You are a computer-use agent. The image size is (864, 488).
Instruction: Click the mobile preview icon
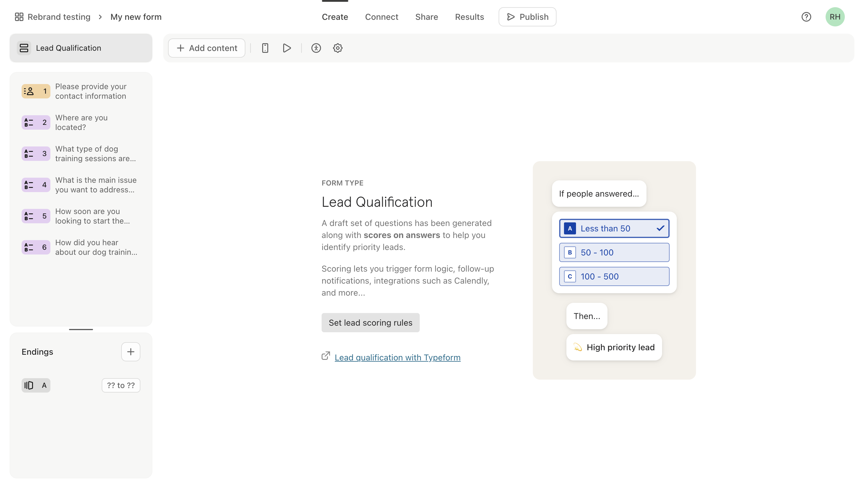pos(265,48)
